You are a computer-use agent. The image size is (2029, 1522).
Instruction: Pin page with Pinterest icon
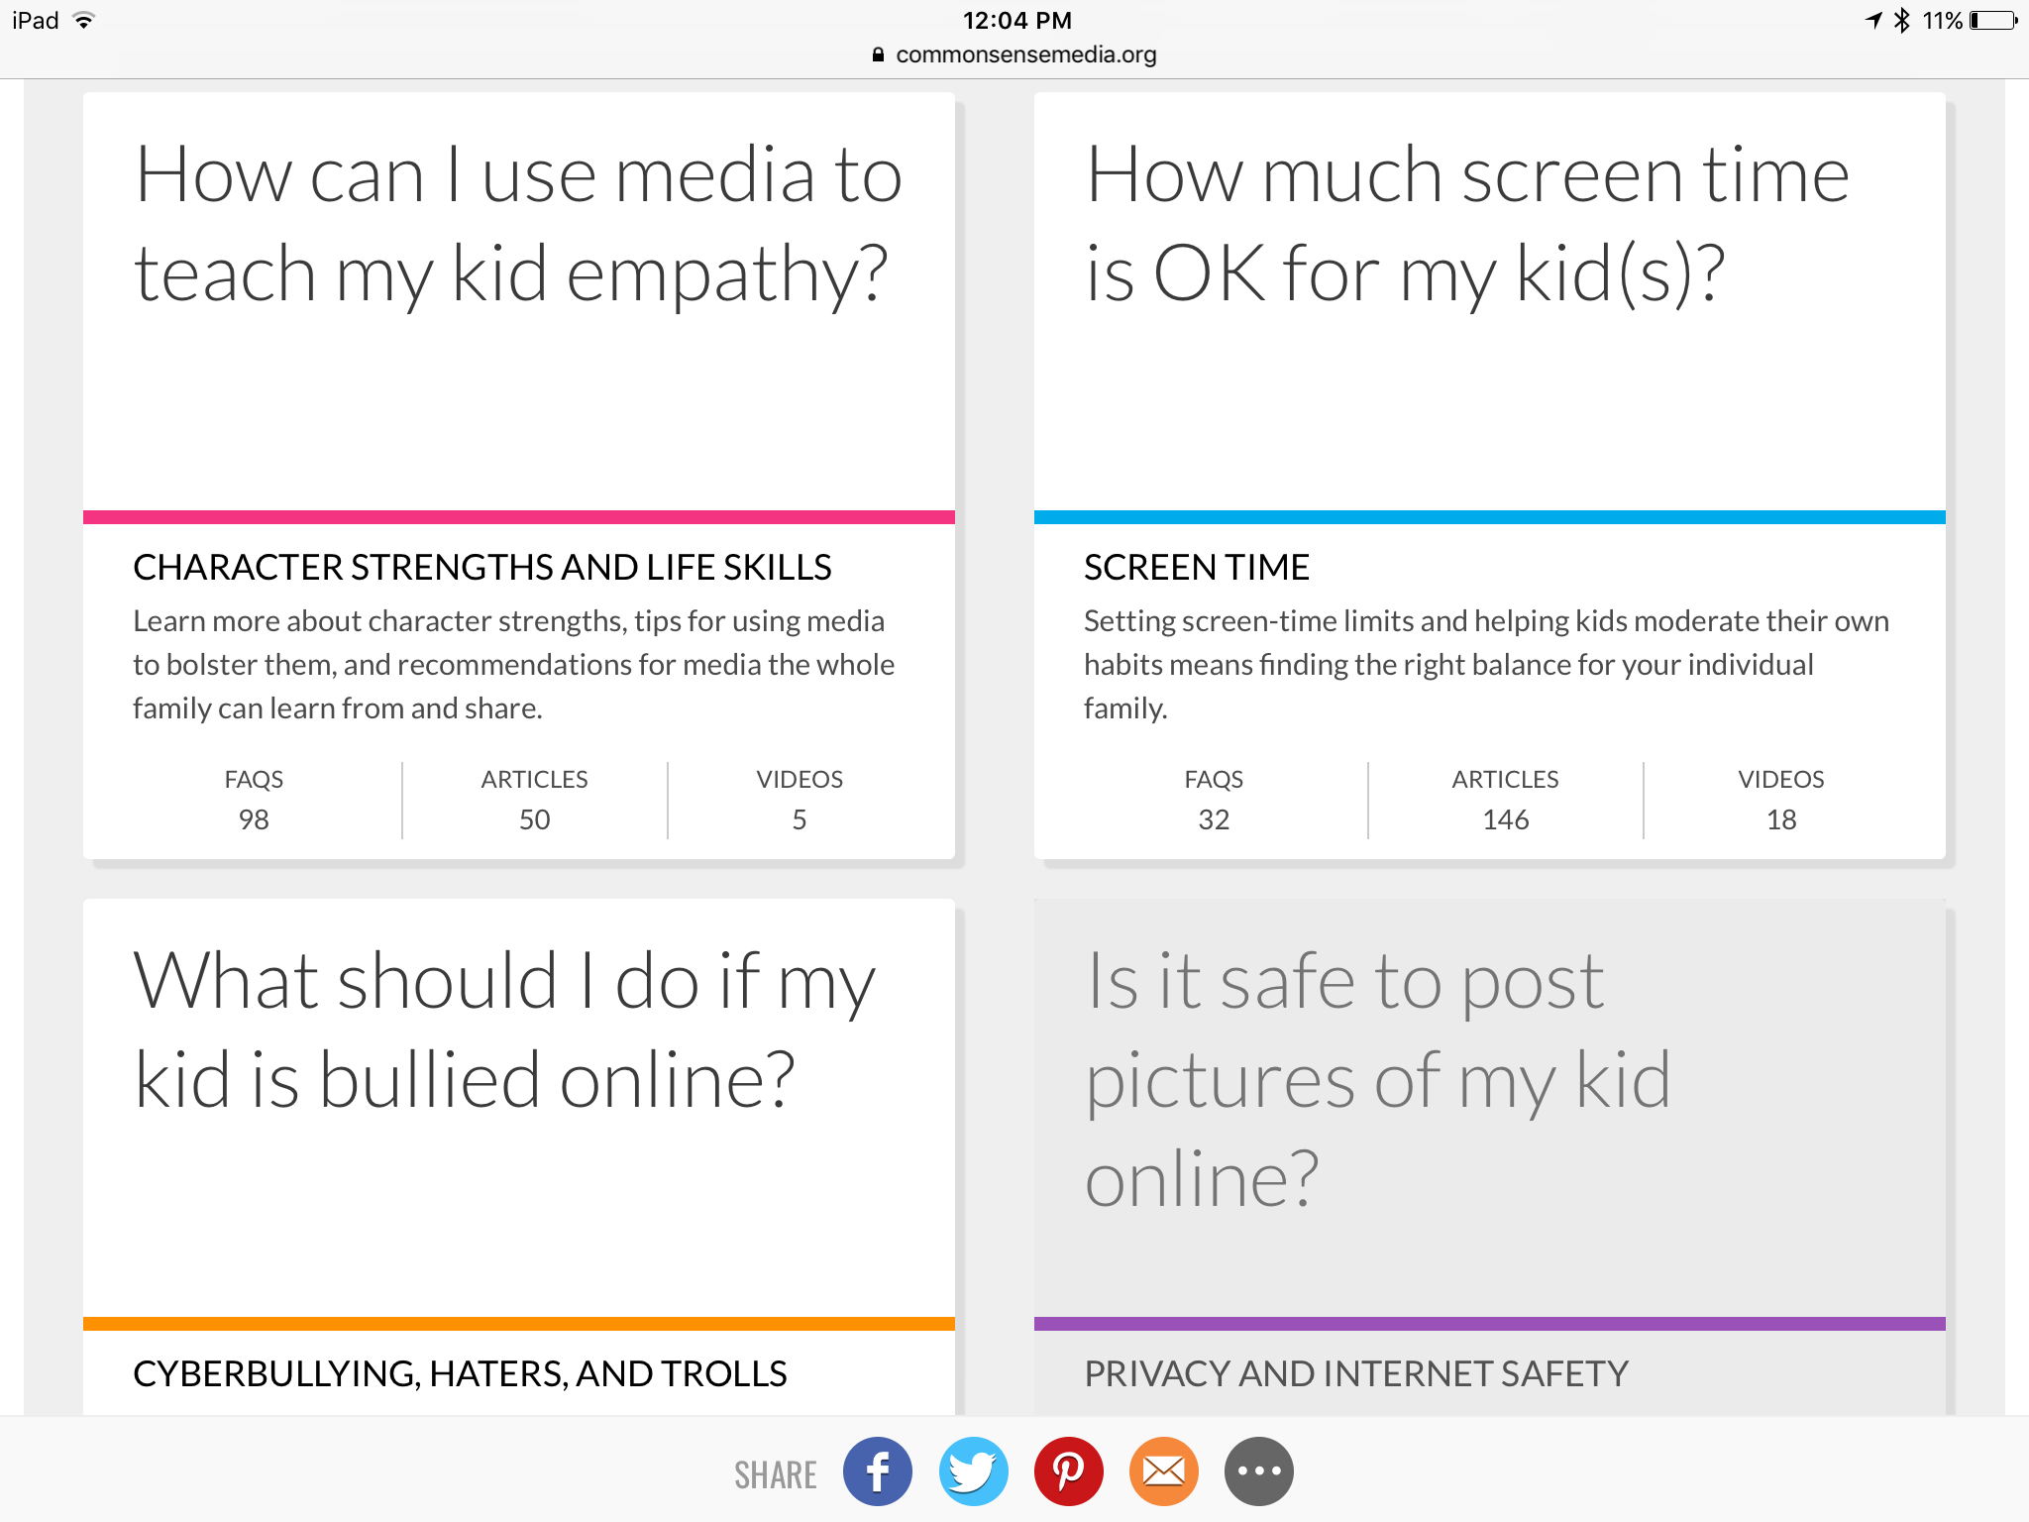(1068, 1471)
